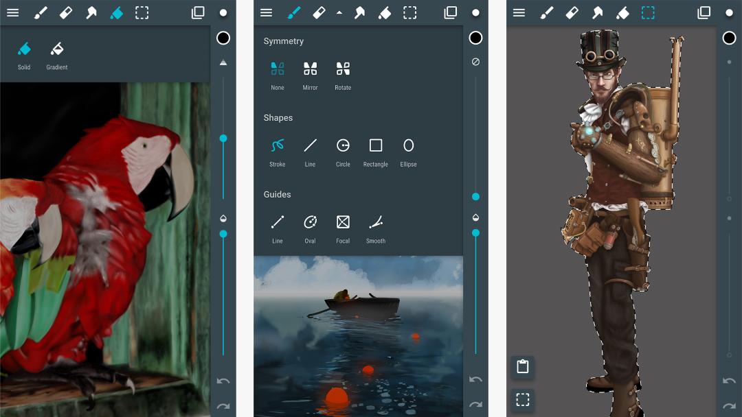Screen dimensions: 742x417
Task: Click the paste clipboard button
Action: pyautogui.click(x=522, y=366)
